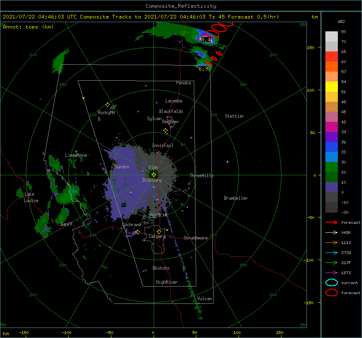Viewport: 362px width, 338px height.
Task: Click the white 04DK track arrow
Action: coord(331,232)
